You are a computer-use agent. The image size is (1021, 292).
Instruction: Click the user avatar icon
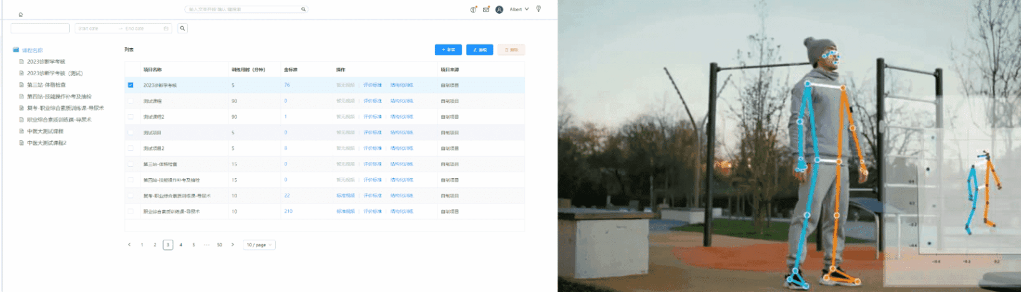pyautogui.click(x=499, y=9)
